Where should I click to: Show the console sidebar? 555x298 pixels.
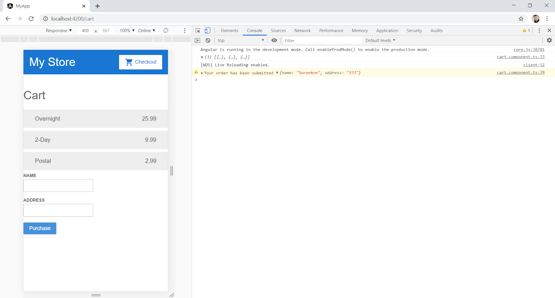click(x=197, y=40)
